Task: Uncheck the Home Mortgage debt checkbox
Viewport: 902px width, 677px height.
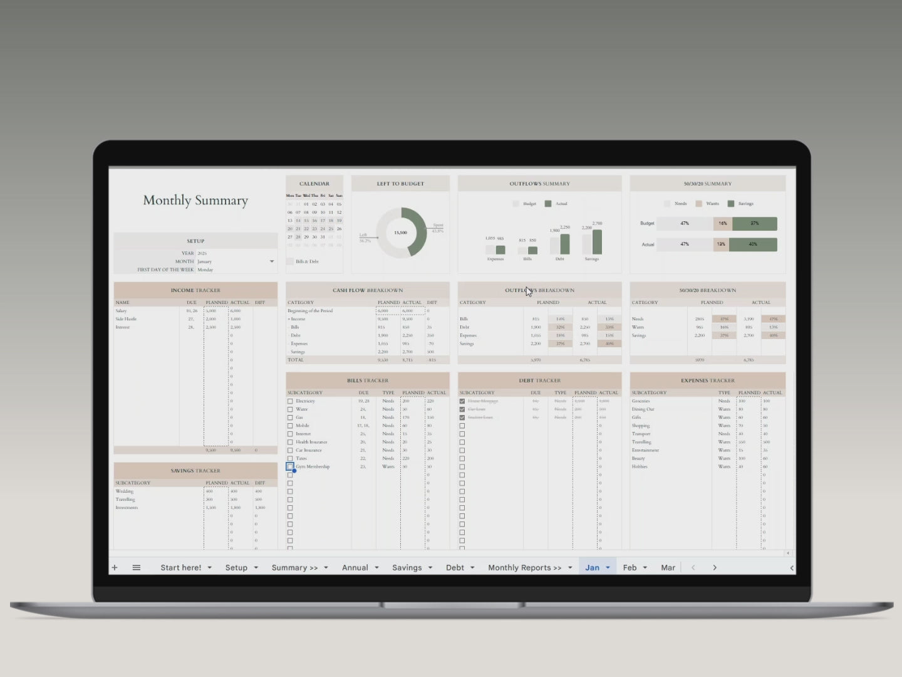Action: [x=462, y=401]
